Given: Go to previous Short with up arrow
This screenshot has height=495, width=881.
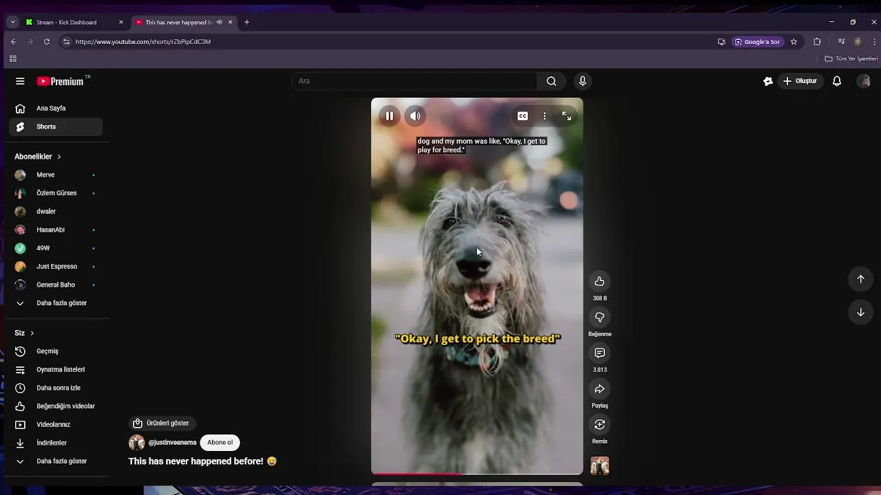Looking at the screenshot, I should coord(860,279).
